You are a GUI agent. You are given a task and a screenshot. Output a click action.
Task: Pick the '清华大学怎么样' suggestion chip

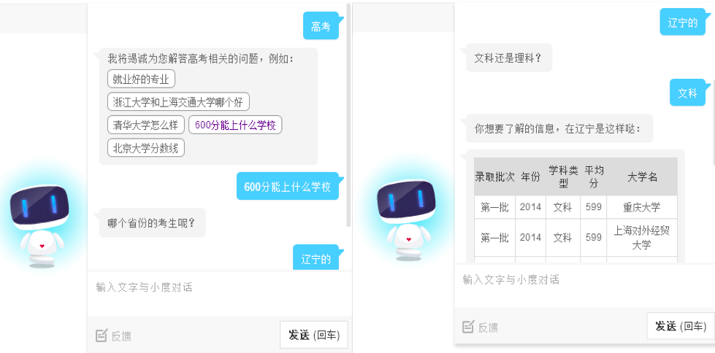[145, 125]
